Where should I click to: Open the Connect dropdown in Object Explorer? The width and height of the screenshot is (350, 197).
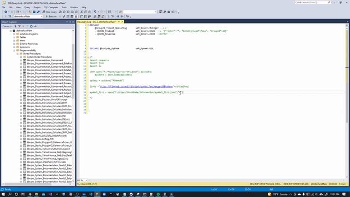tap(7, 26)
